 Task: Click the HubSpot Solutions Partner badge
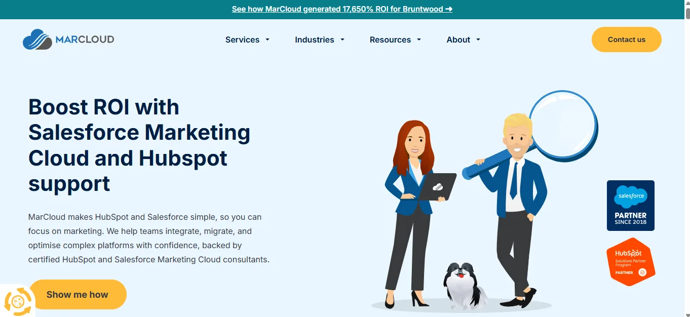(630, 262)
